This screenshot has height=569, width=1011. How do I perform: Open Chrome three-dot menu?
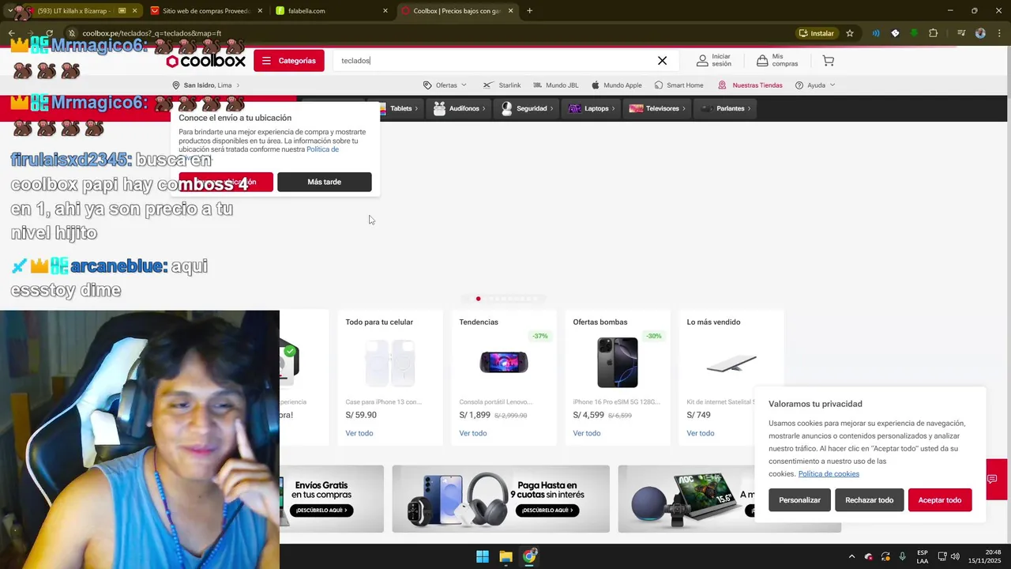point(998,33)
